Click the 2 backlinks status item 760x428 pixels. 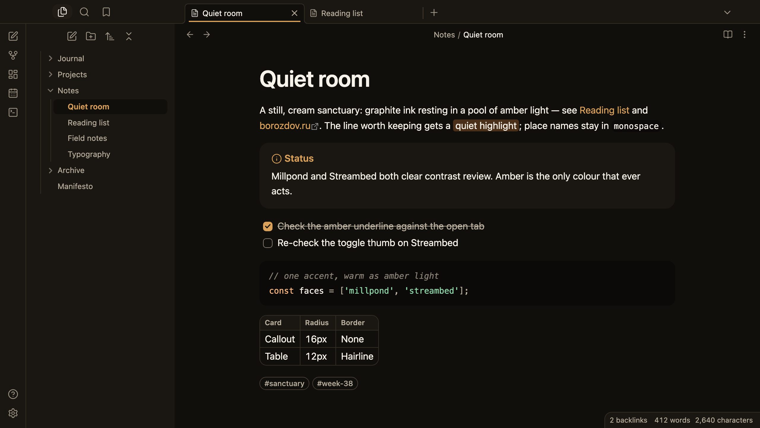(x=628, y=420)
